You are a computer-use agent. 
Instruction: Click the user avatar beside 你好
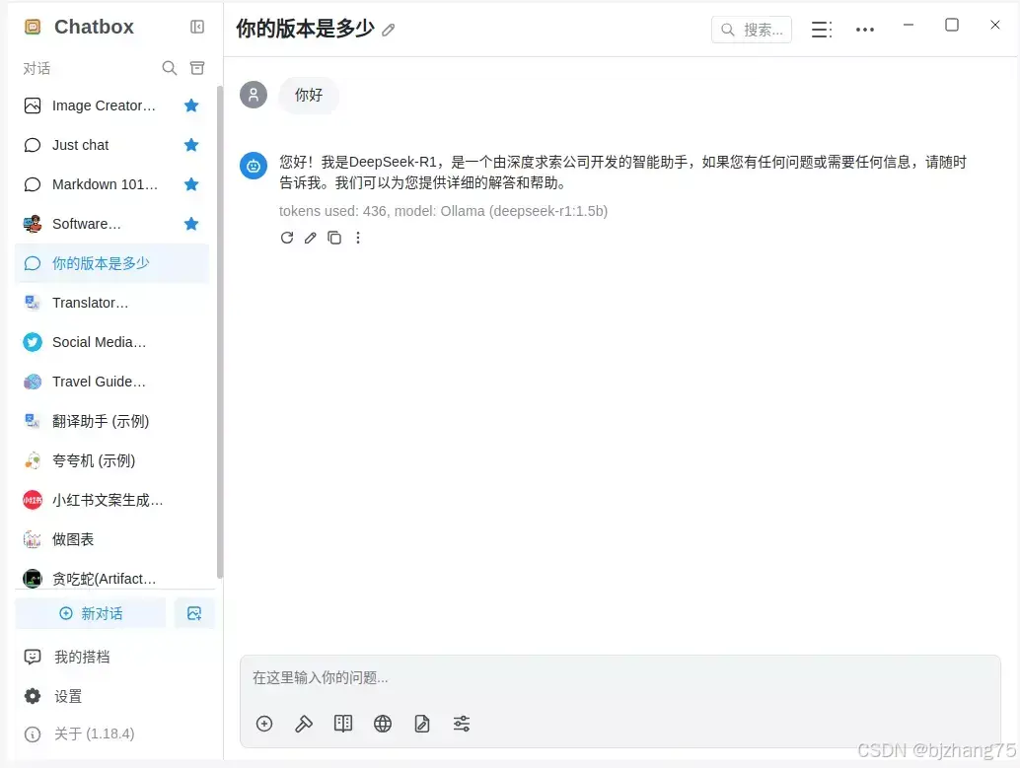click(x=254, y=95)
